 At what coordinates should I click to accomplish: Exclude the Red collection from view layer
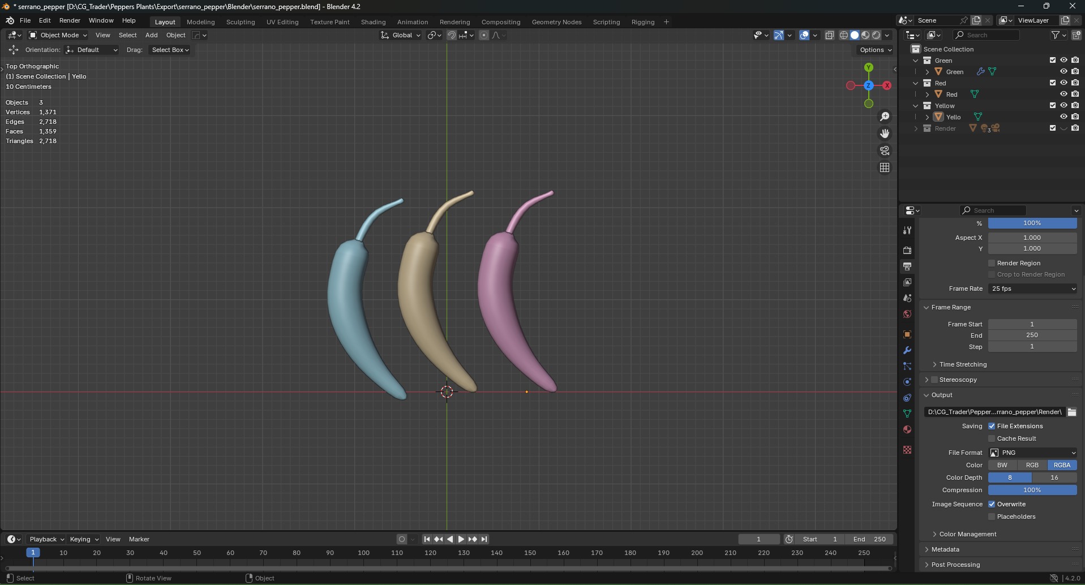(1053, 83)
